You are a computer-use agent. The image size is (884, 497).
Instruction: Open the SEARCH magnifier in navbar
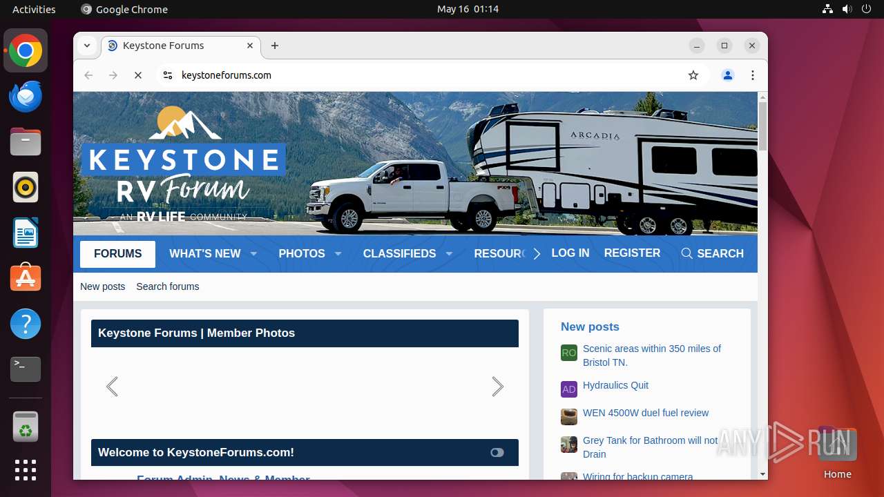tap(712, 253)
